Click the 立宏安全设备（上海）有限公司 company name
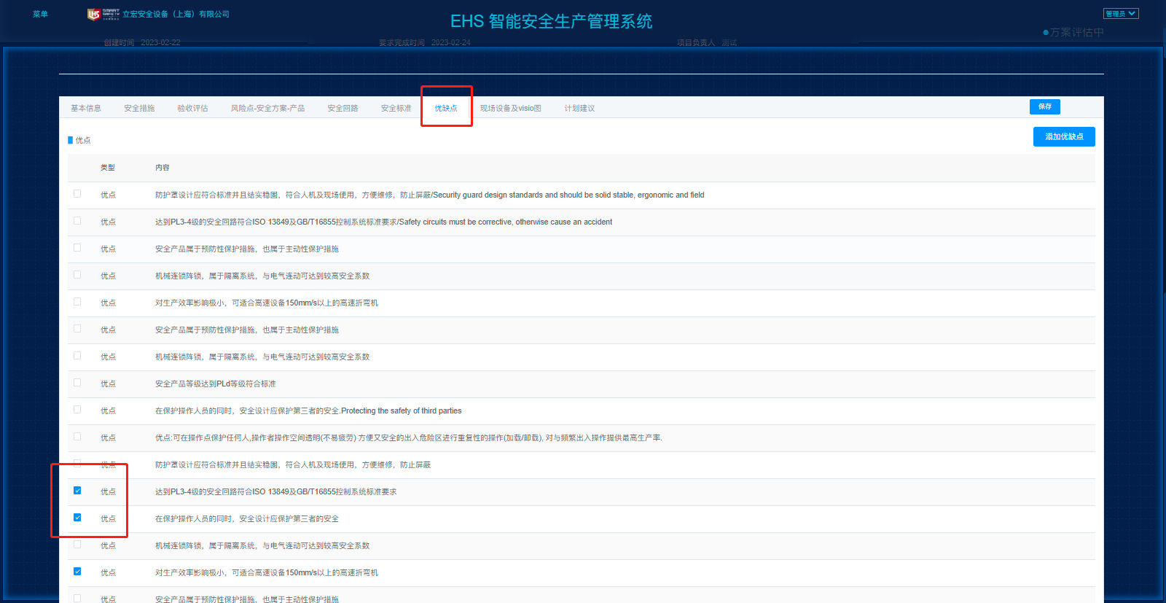Screen dimensions: 1166x603 (176, 14)
